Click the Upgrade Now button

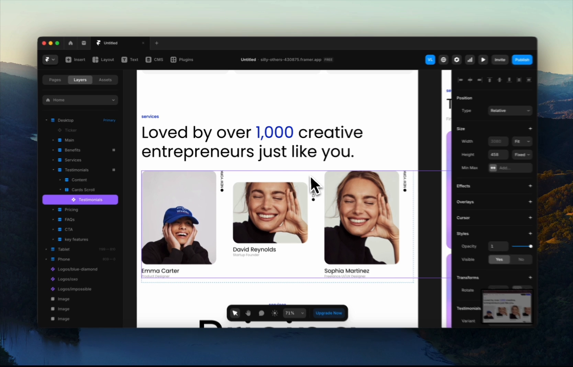tap(328, 313)
